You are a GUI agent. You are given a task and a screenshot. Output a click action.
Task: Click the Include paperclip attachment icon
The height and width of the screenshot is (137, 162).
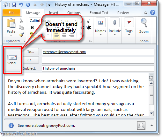point(114,22)
